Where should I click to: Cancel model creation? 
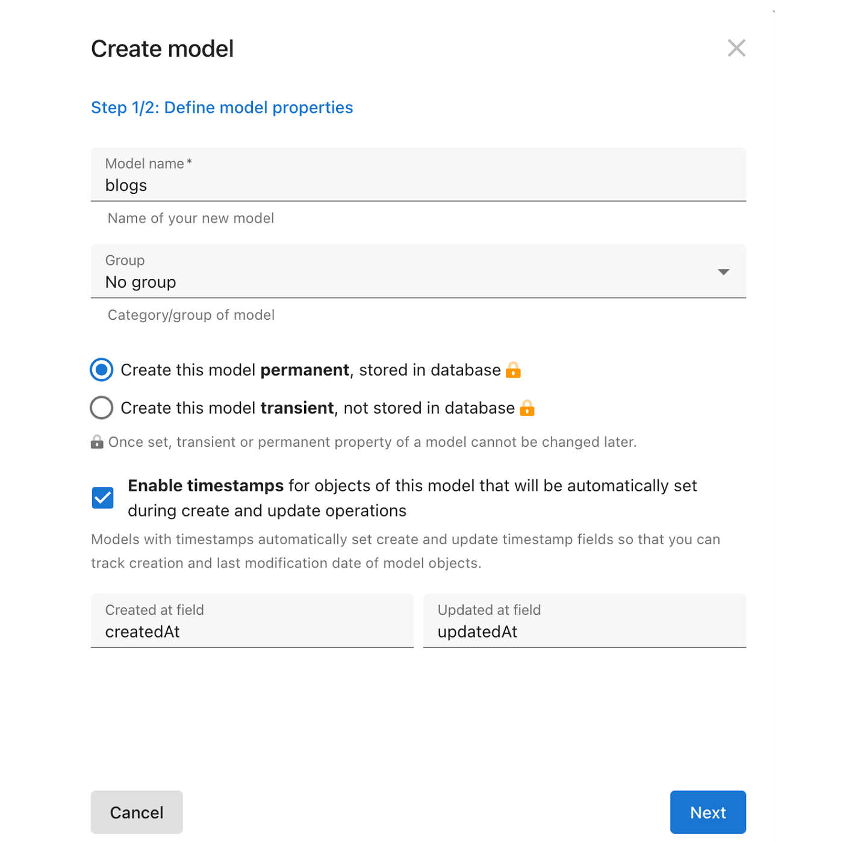(137, 812)
